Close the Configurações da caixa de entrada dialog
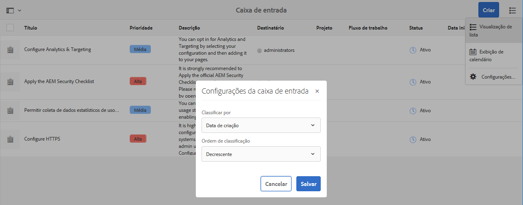 (317, 92)
